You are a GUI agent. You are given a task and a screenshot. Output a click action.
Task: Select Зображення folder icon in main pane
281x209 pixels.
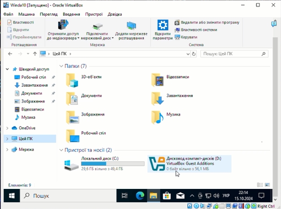click(x=73, y=117)
